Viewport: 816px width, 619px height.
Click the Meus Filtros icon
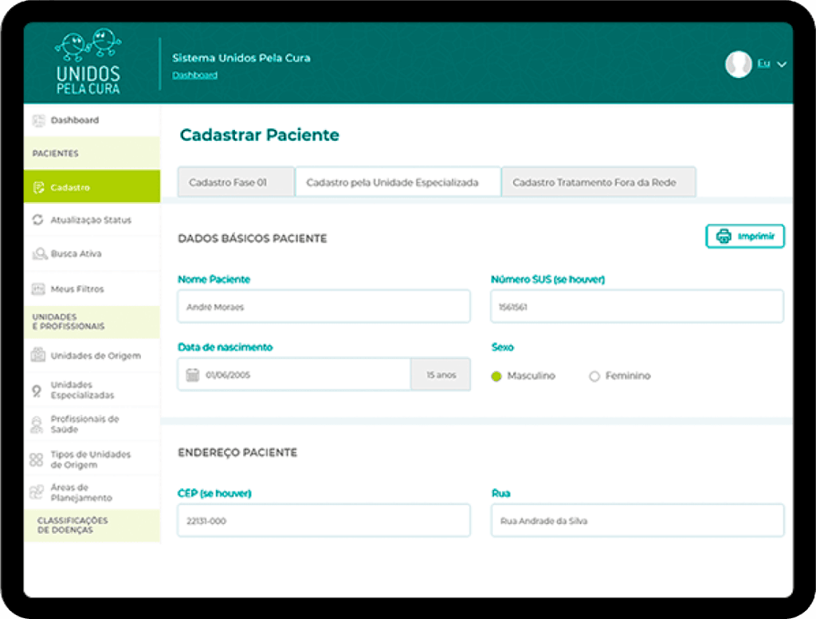[37, 289]
